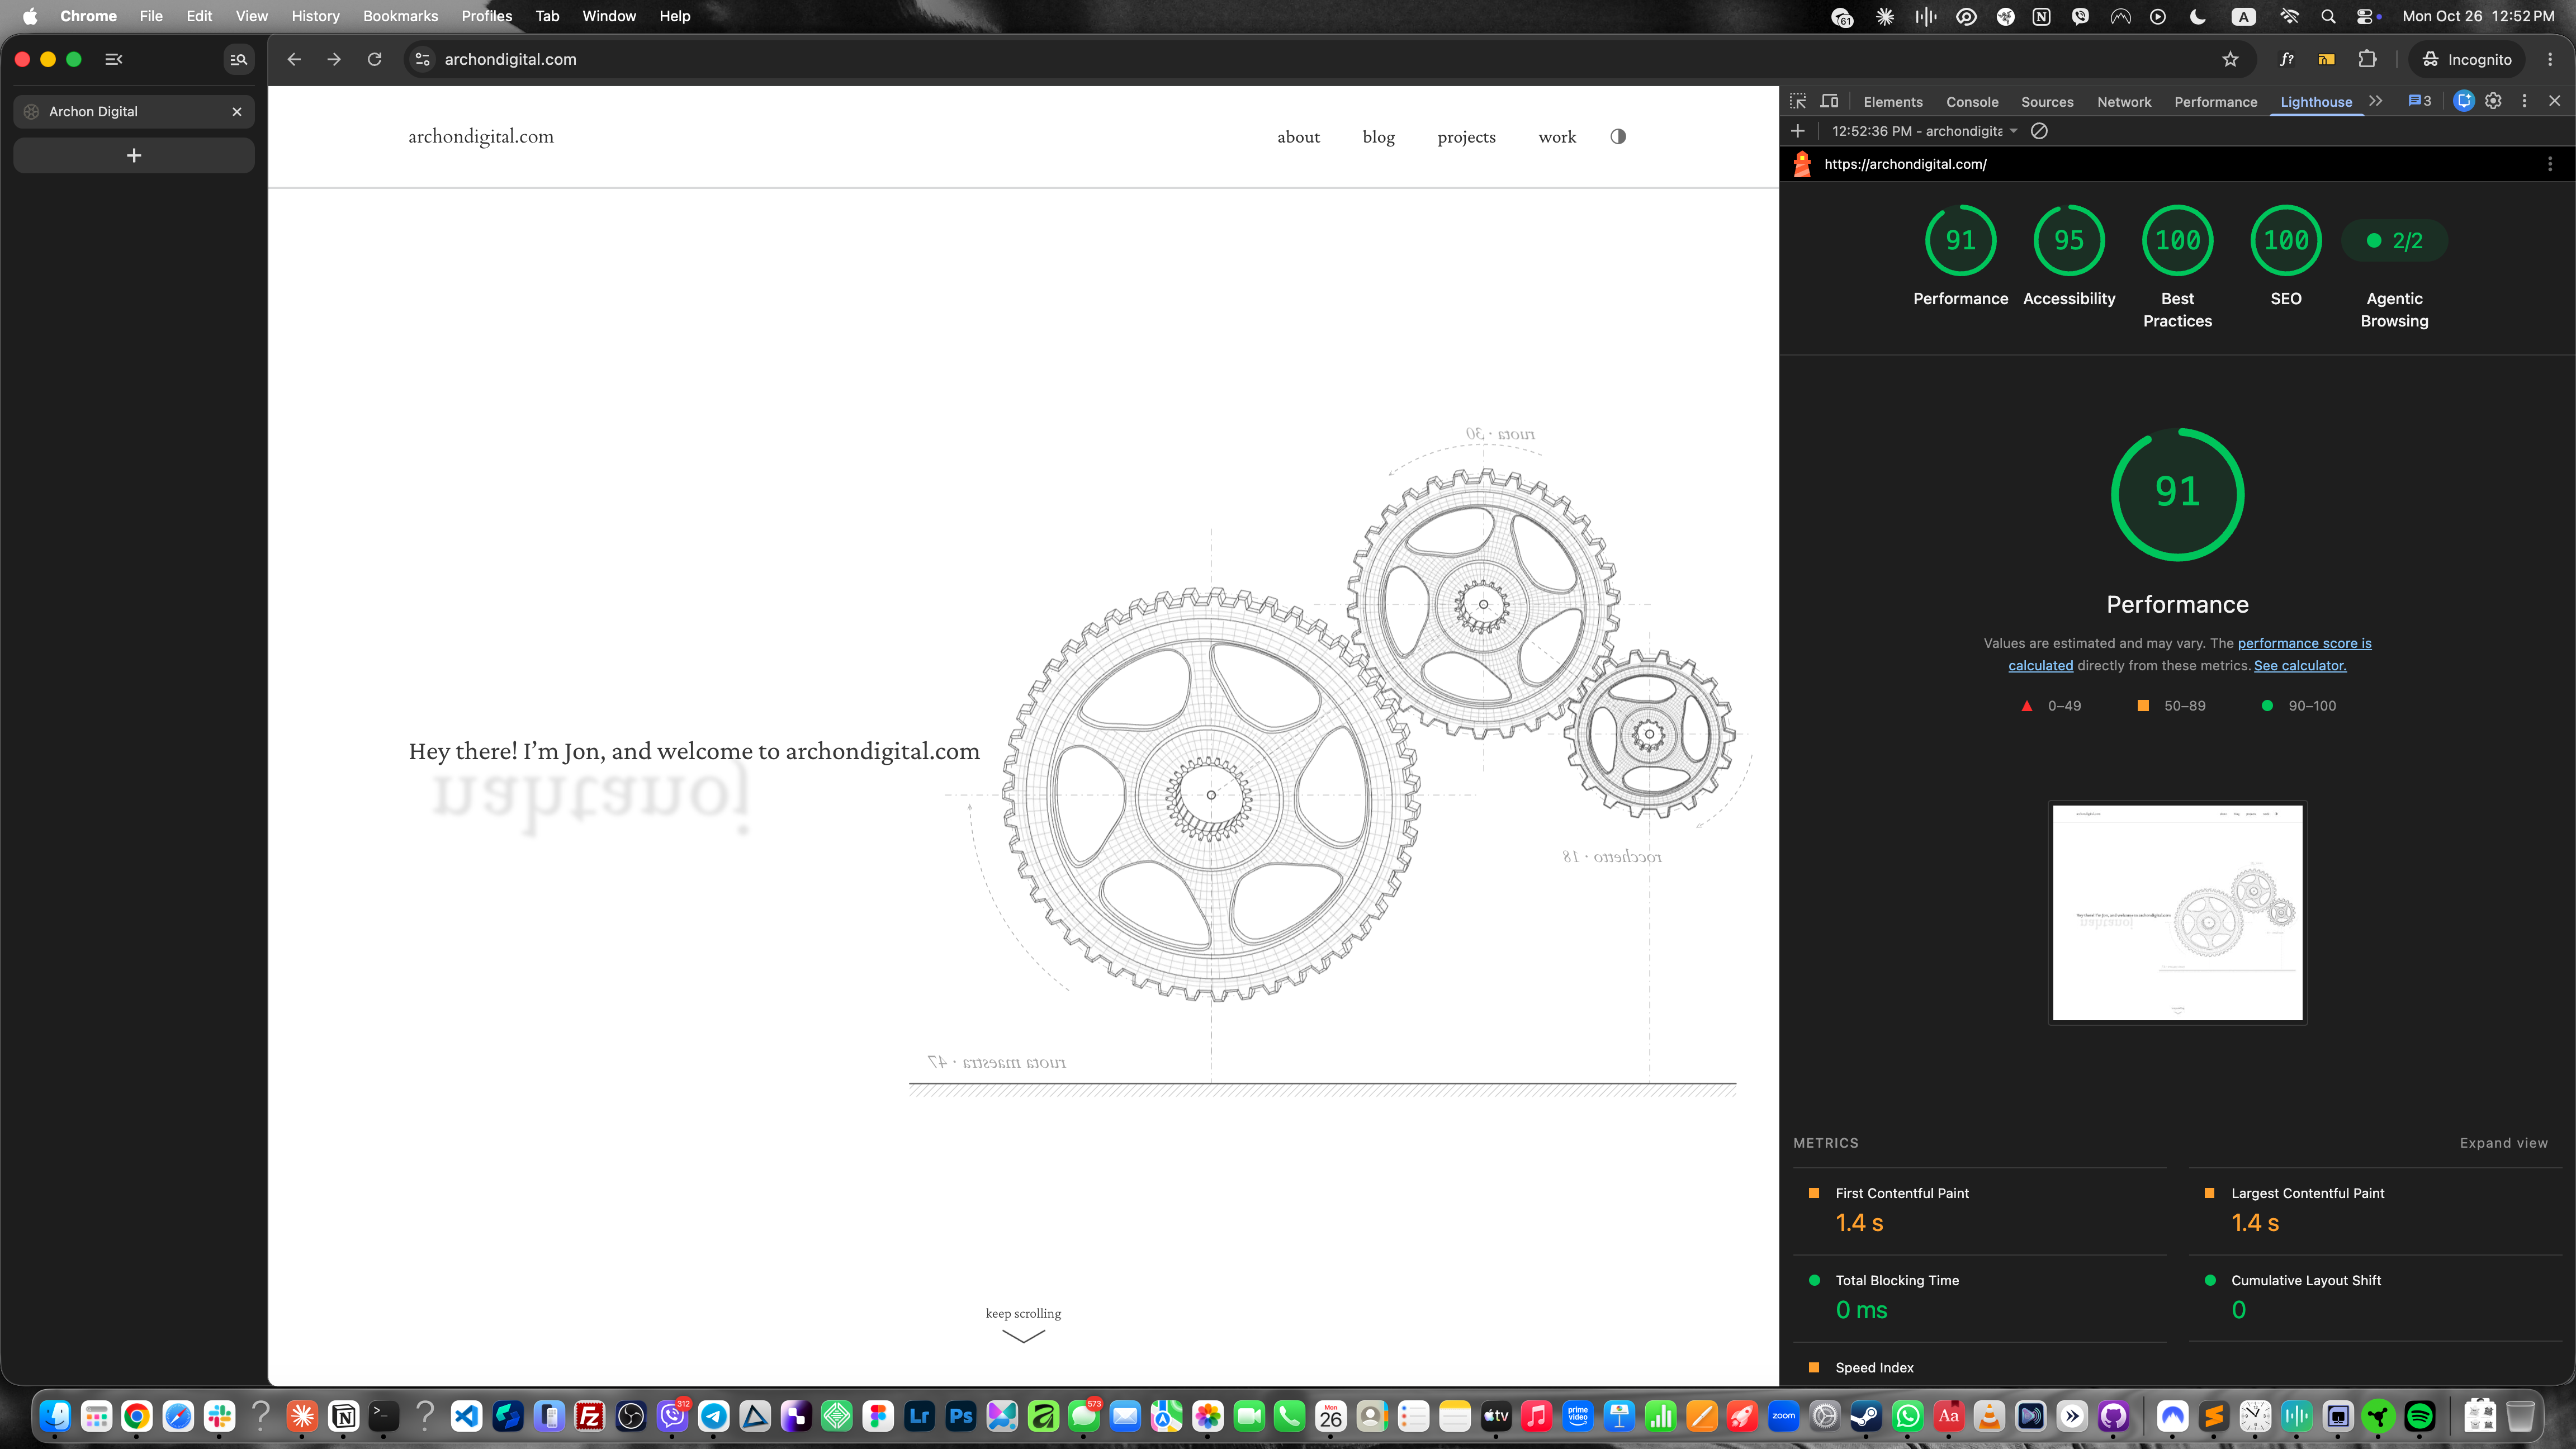Open the report selector dropdown 12:52:36 PM
The height and width of the screenshot is (1449, 2576).
click(x=1924, y=131)
